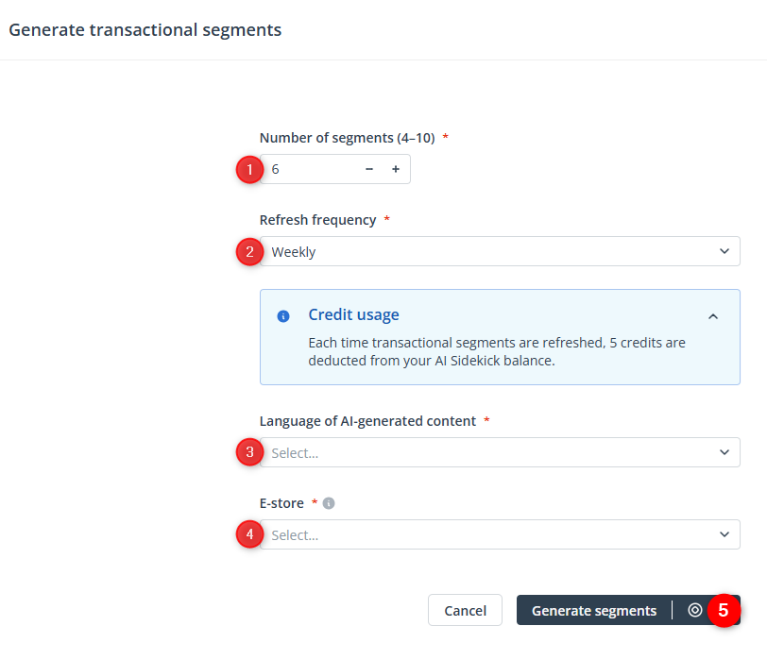Collapse the Credit usage info panel

[x=713, y=316]
